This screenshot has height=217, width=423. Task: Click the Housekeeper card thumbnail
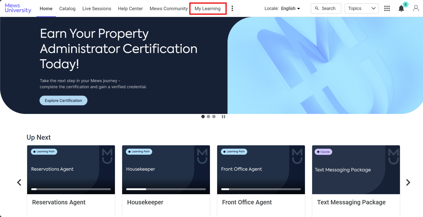pyautogui.click(x=166, y=170)
